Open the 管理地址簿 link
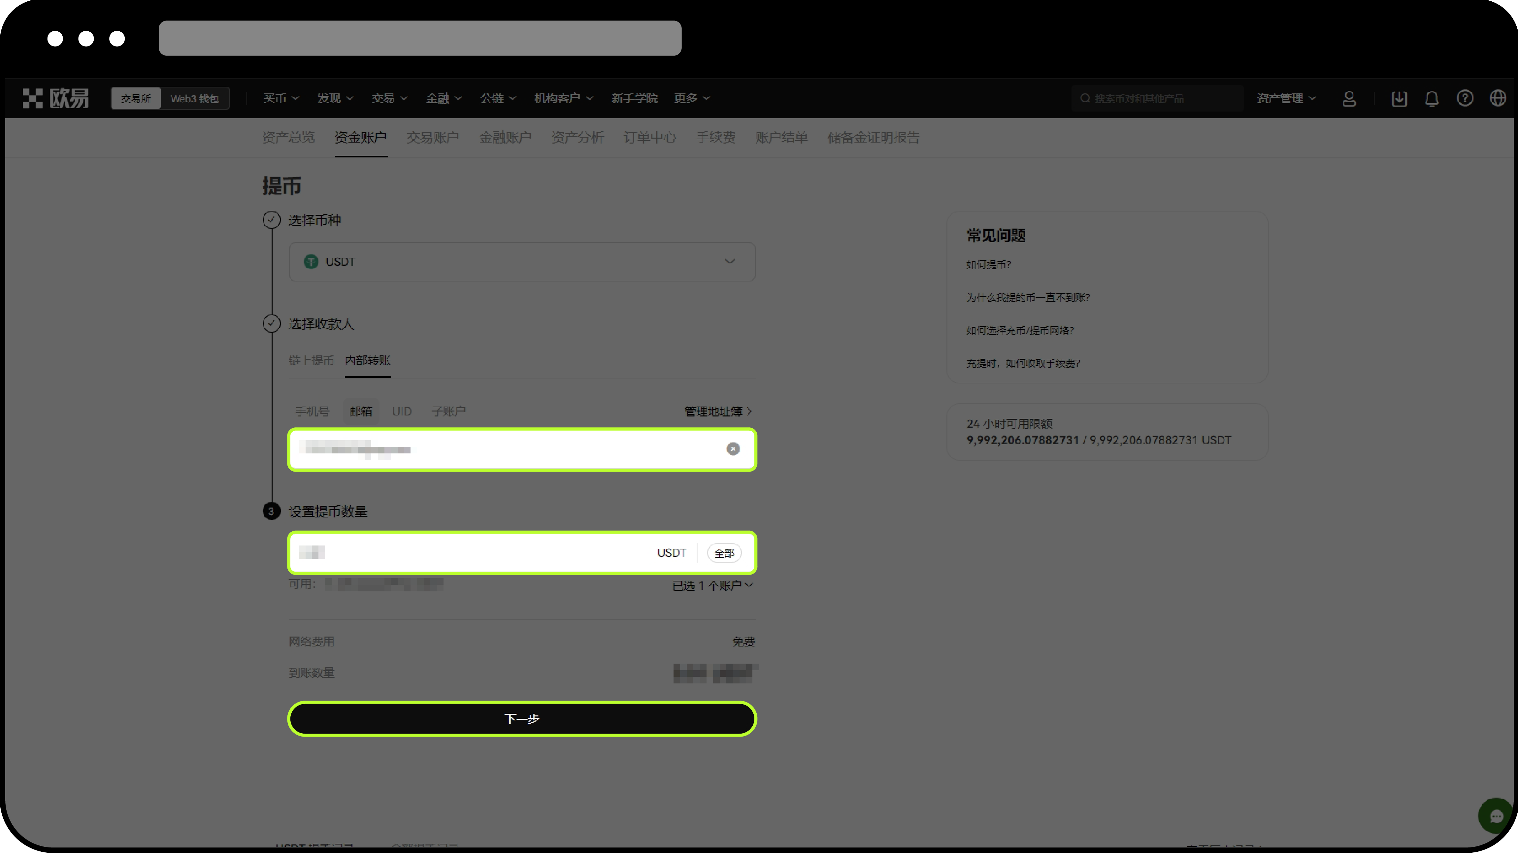1518x858 pixels. [718, 412]
